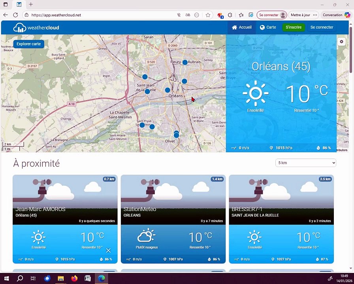Open the favorites list icon
The image size is (354, 284).
click(x=241, y=15)
